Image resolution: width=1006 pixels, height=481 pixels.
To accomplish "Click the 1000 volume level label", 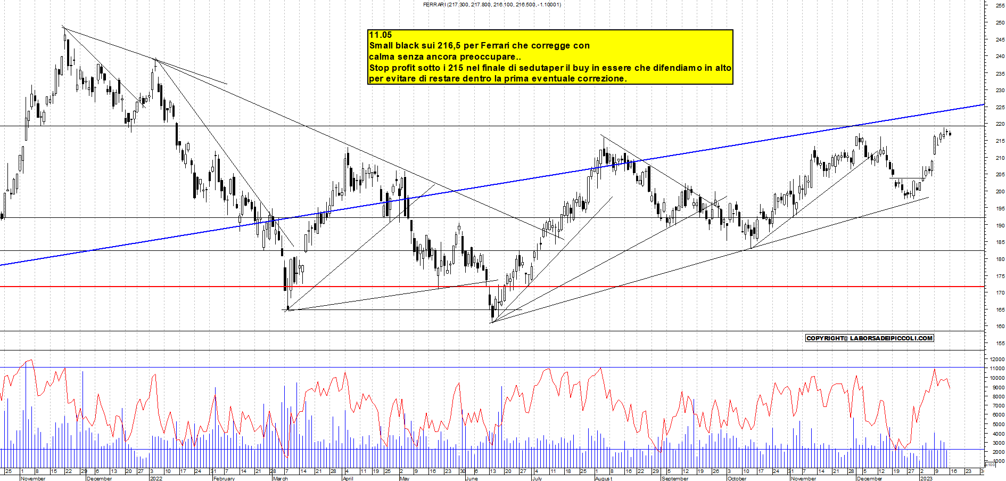I will 999,461.
